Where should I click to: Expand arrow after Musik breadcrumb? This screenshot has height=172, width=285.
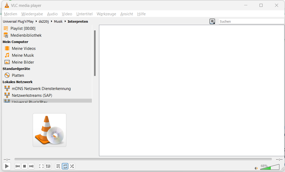(x=65, y=21)
